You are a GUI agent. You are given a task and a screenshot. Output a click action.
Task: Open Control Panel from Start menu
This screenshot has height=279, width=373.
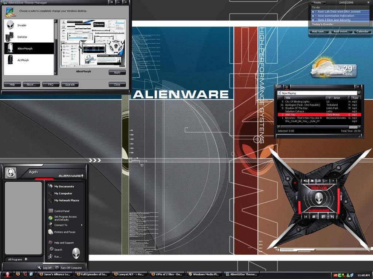(x=62, y=211)
